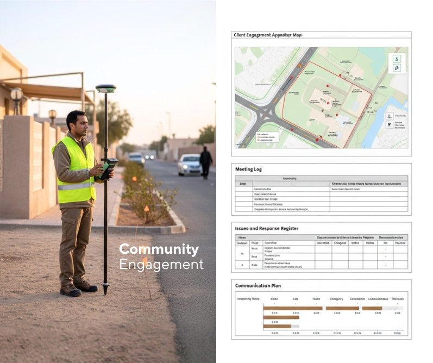Click the lower legend icon beside the river
The image size is (433, 363).
[x=389, y=124]
